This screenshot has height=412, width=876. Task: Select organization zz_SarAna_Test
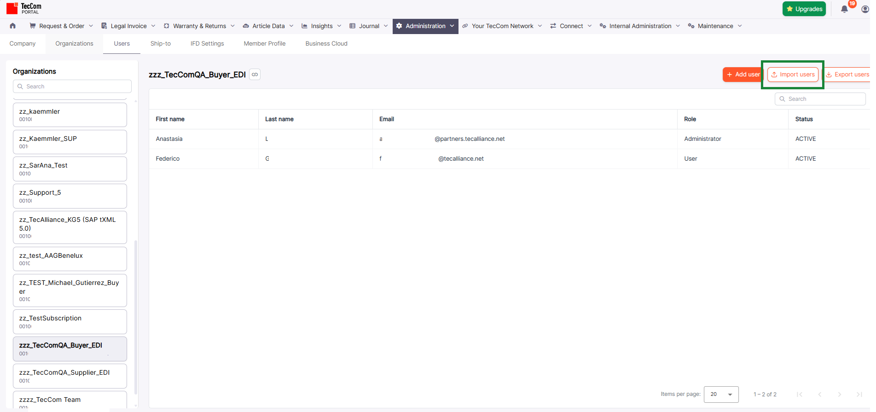pos(70,169)
